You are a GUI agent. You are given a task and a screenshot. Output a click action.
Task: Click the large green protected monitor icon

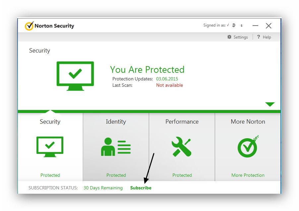coord(75,76)
